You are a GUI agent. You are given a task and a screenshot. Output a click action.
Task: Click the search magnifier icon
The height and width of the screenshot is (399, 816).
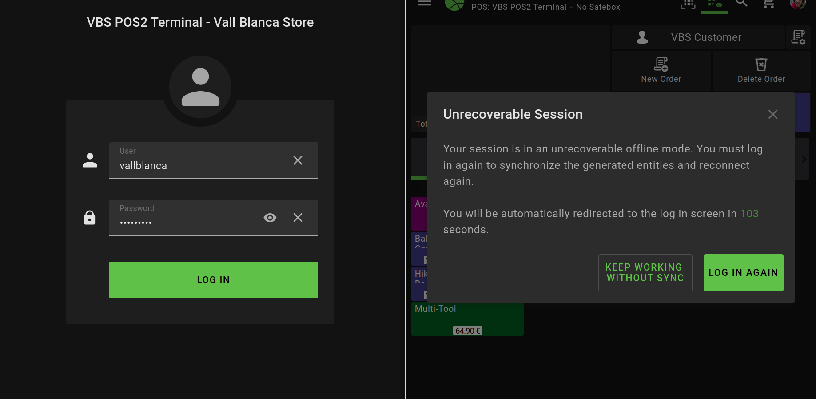point(741,3)
